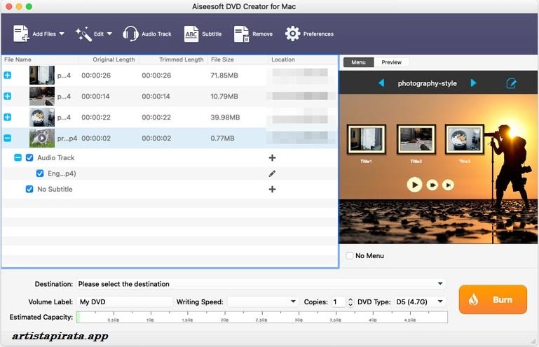Click the Audio Track headphones icon
539x347 pixels.
click(130, 34)
